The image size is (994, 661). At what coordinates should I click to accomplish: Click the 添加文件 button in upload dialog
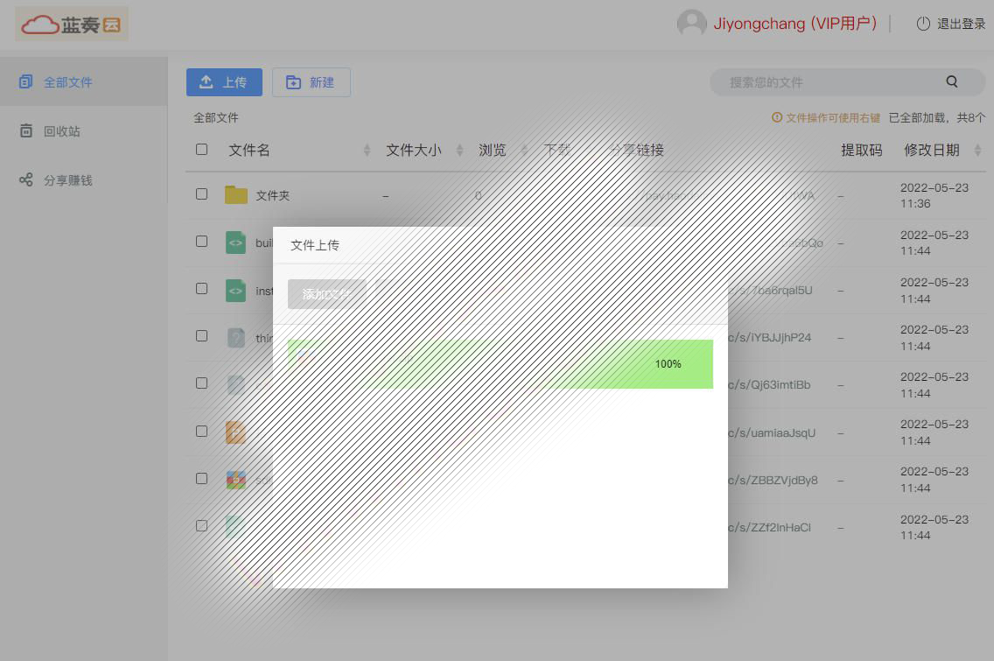pyautogui.click(x=326, y=294)
